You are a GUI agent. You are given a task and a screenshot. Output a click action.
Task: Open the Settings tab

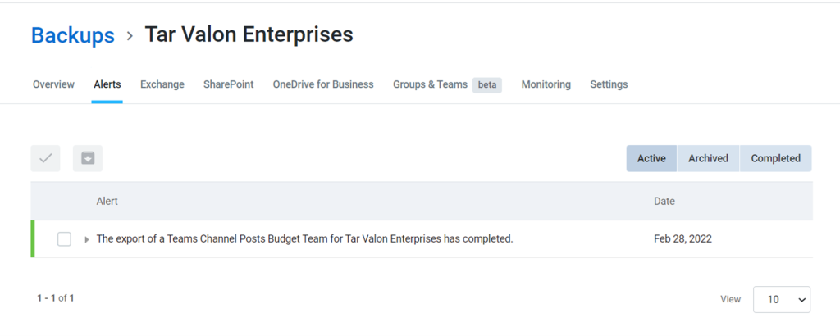609,84
